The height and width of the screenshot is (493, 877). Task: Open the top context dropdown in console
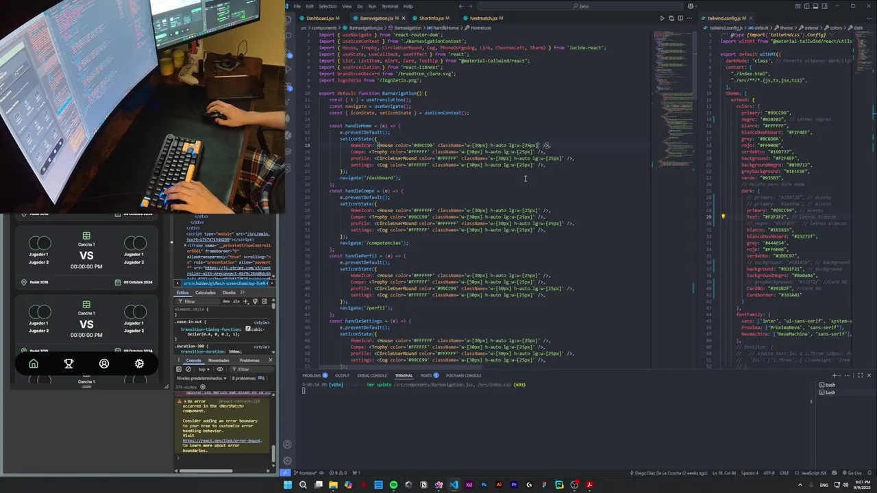point(204,369)
